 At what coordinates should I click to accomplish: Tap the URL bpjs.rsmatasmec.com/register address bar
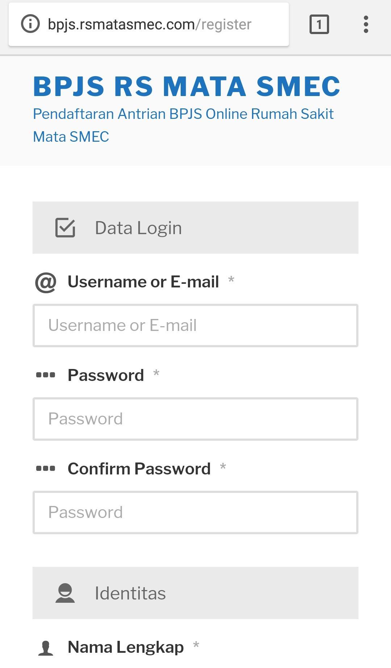pyautogui.click(x=149, y=24)
